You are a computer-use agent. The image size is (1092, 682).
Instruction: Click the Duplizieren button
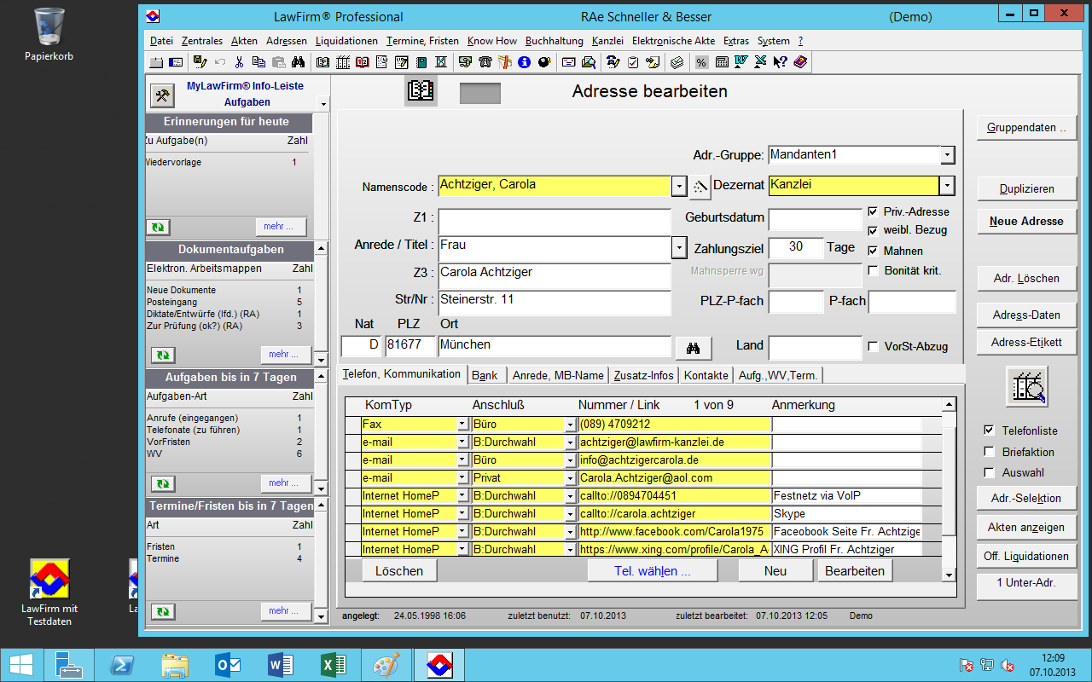(x=1026, y=189)
